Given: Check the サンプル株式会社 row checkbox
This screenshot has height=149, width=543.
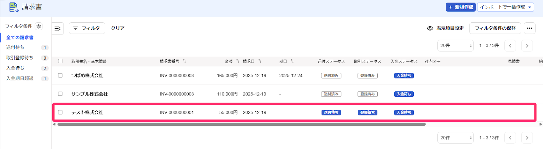Looking at the screenshot, I should [x=60, y=93].
